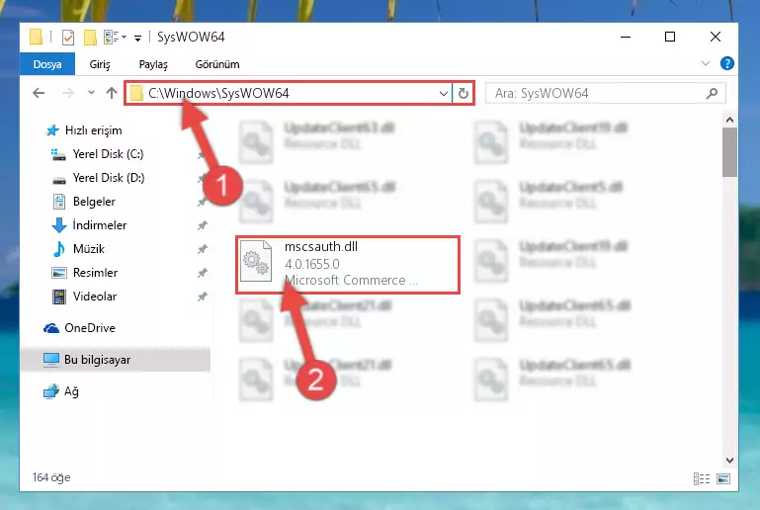Viewport: 760px width, 510px height.
Task: Click the folder icon in title bar
Action: pyautogui.click(x=36, y=38)
